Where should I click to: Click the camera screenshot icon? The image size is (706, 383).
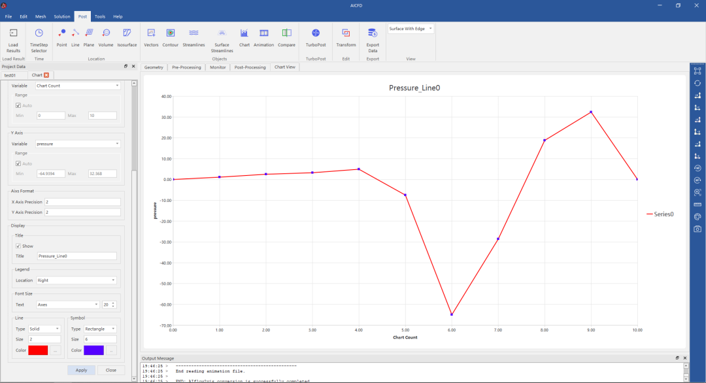point(698,229)
